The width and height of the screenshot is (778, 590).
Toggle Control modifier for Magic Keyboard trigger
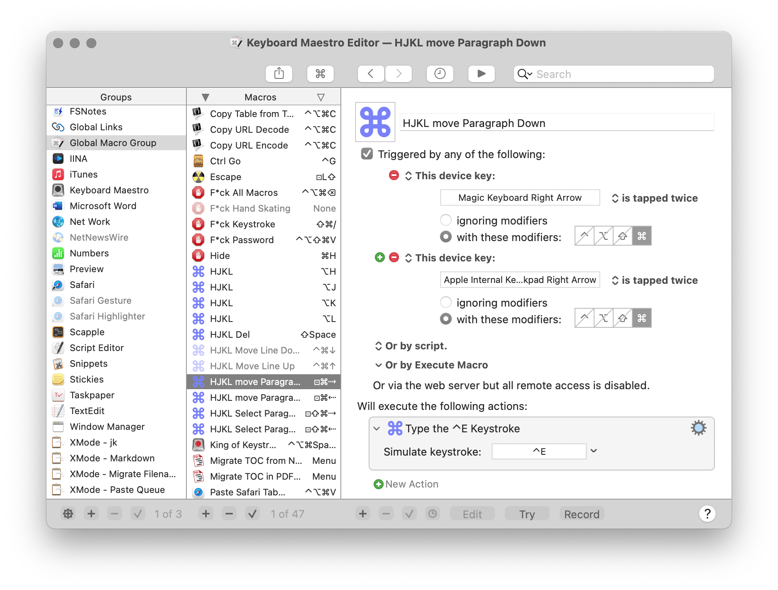click(585, 236)
